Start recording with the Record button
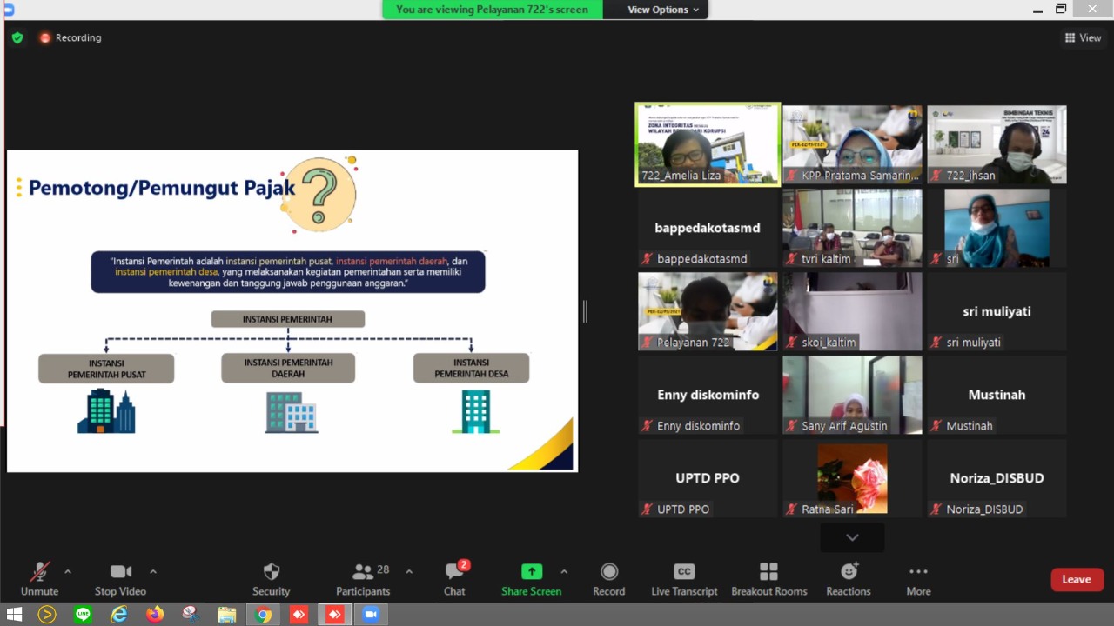This screenshot has width=1114, height=626. (608, 578)
